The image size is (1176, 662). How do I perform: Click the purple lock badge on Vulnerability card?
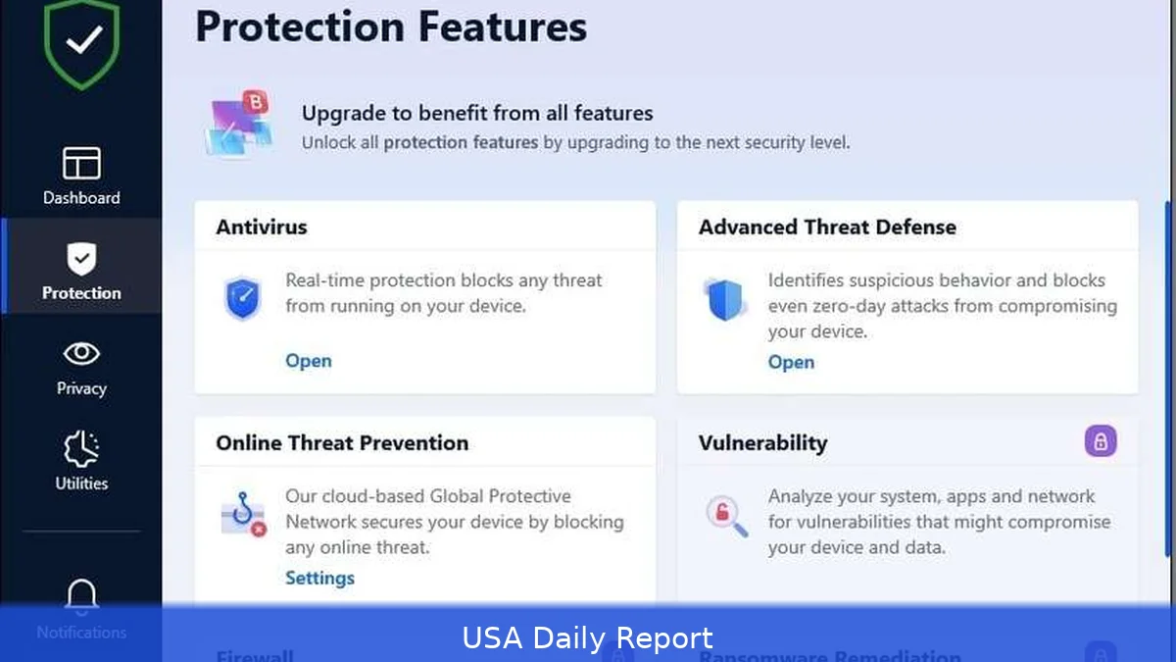click(x=1100, y=441)
